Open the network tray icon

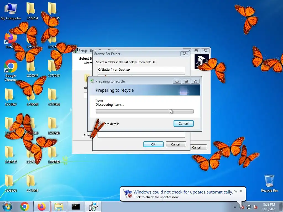click(x=248, y=207)
